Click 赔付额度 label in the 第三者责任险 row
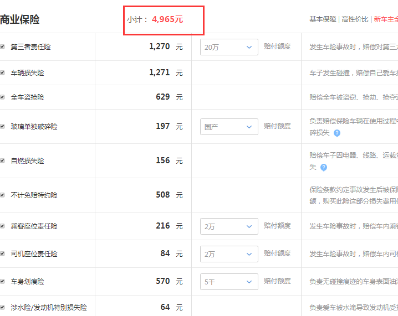 [x=277, y=46]
